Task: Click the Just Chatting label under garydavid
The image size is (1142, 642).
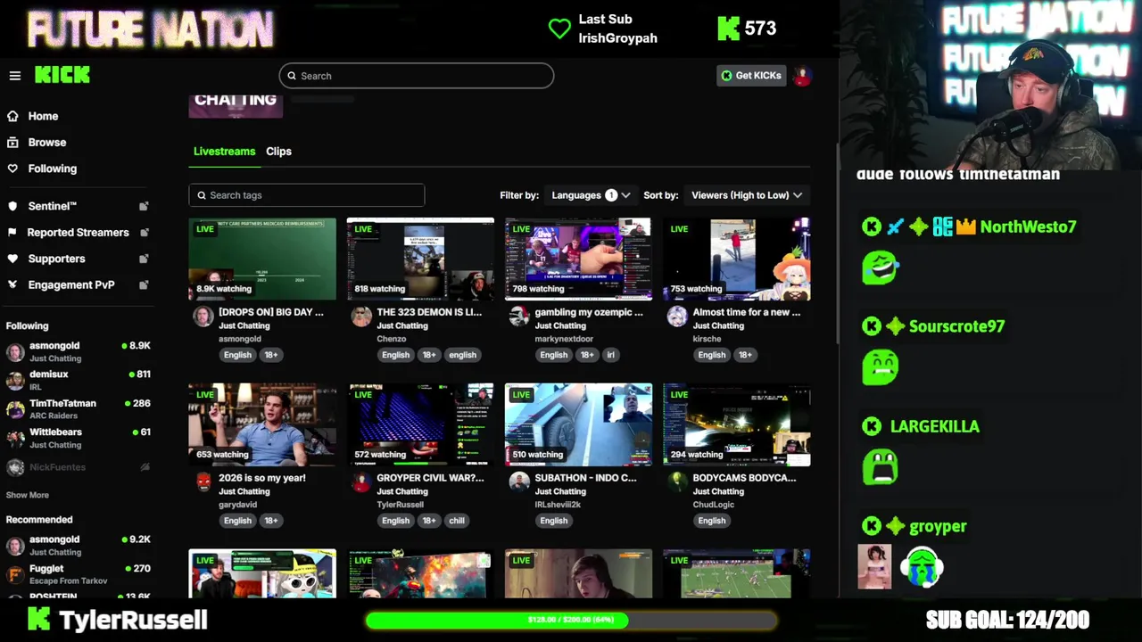Action: pos(244,491)
